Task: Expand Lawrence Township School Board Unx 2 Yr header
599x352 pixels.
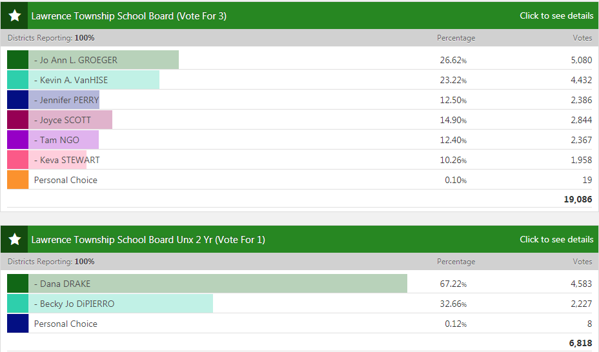Action: tap(148, 239)
